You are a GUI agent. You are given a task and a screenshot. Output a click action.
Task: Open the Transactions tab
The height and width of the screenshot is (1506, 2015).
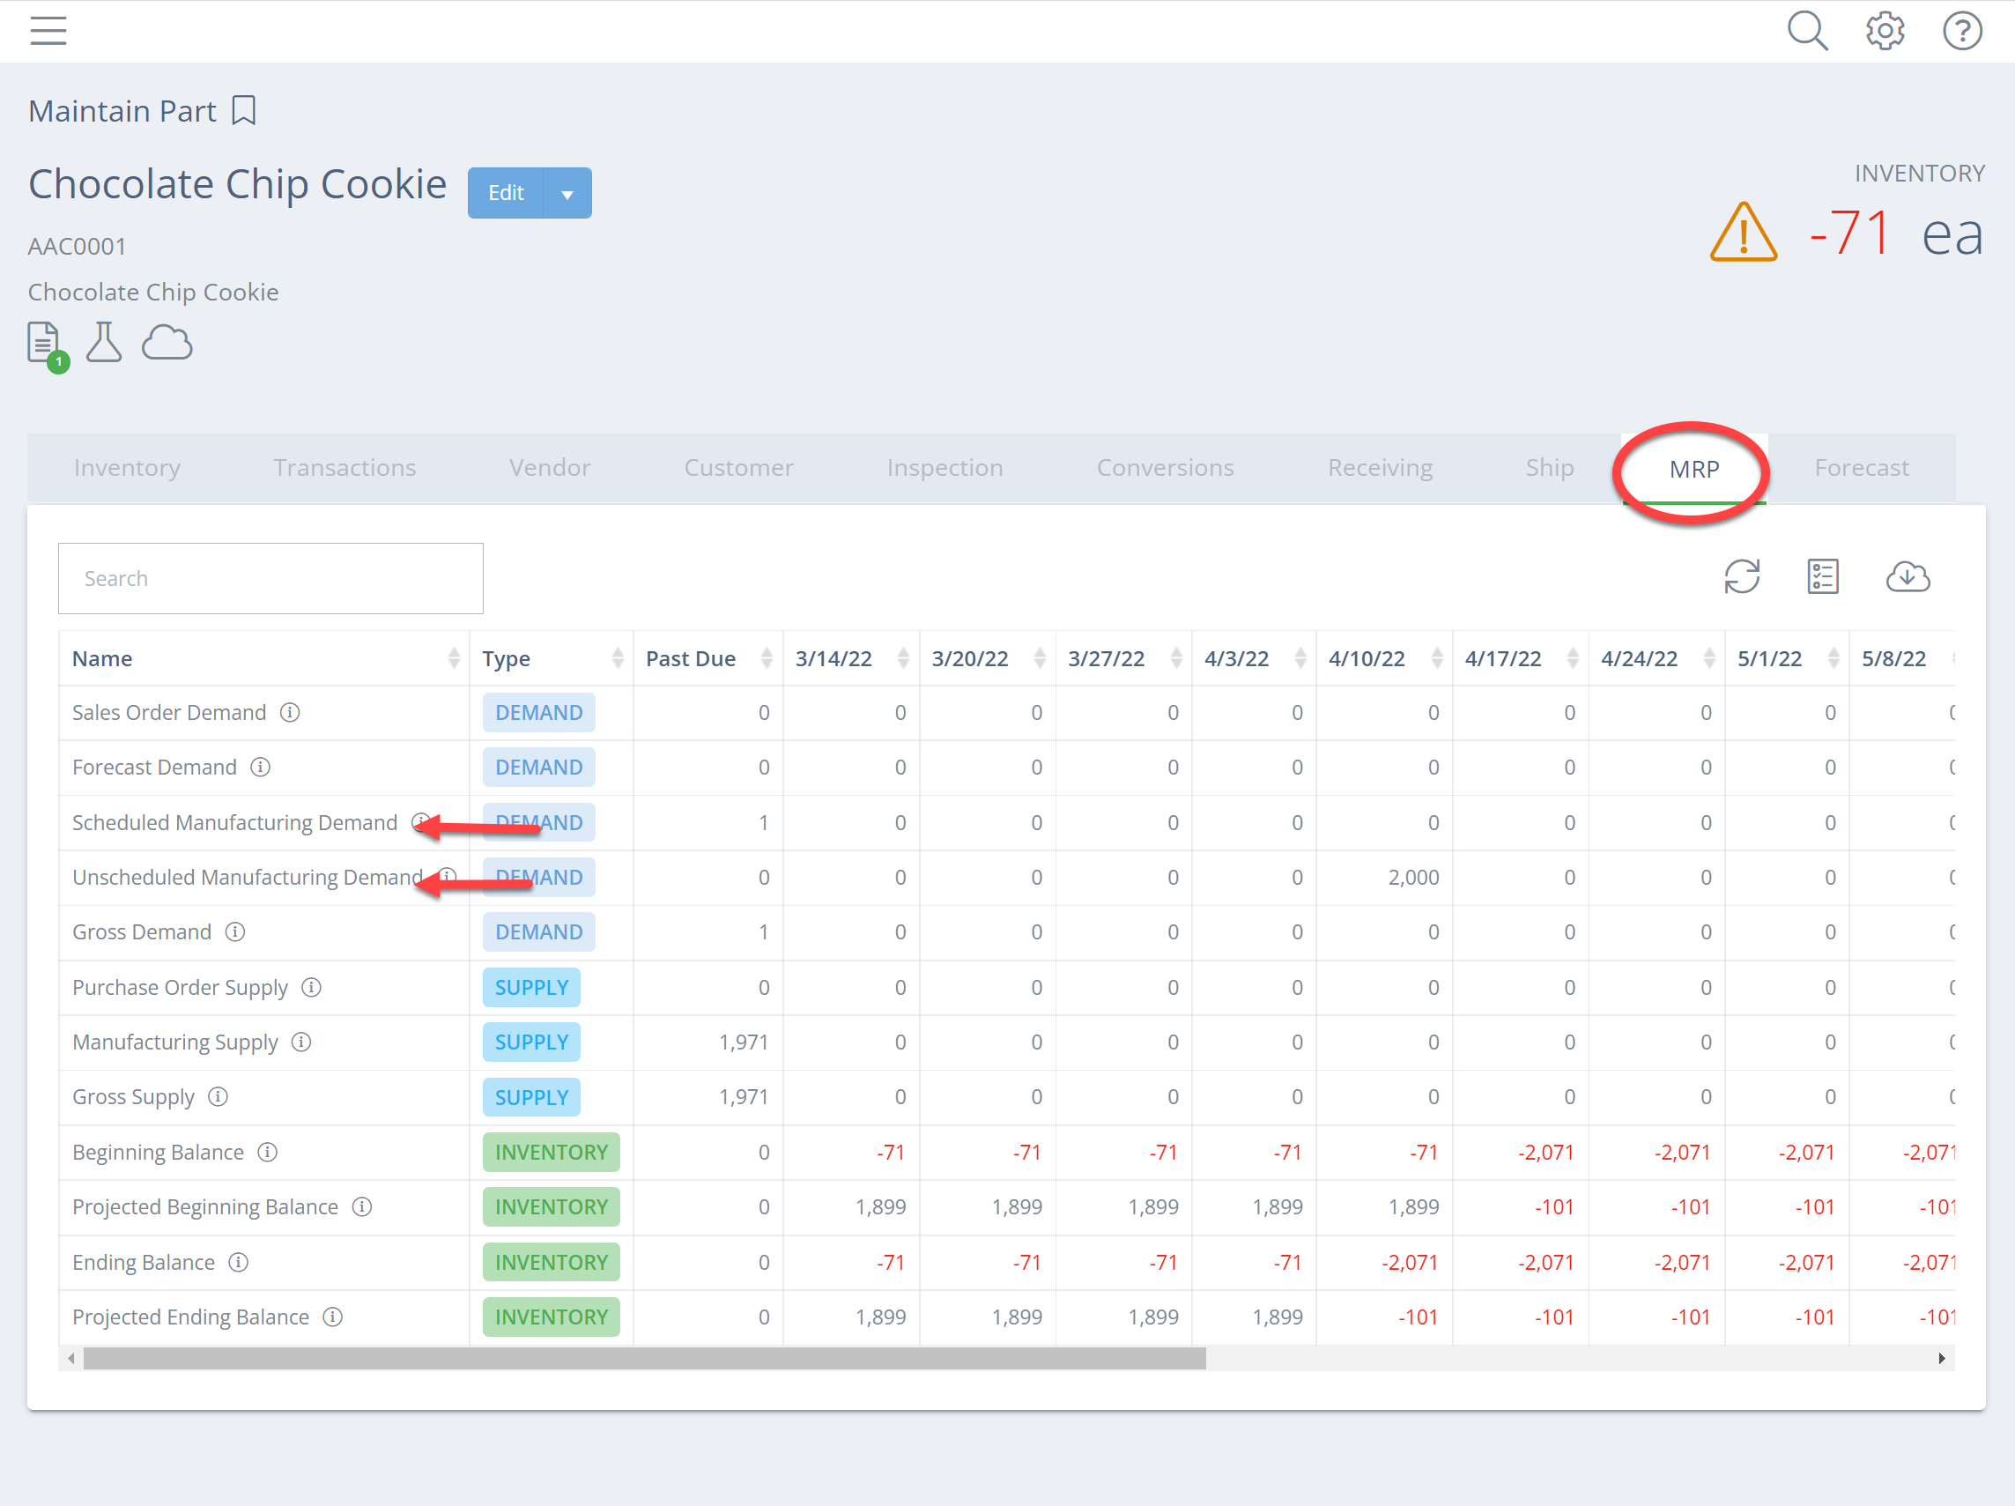(344, 468)
